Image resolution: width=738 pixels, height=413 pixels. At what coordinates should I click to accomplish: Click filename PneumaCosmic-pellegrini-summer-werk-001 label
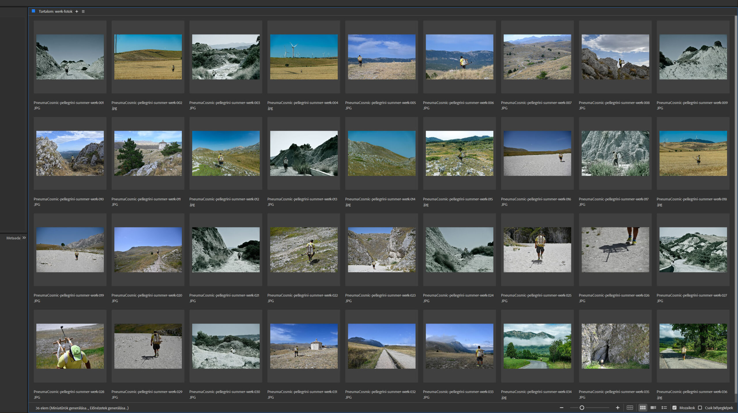tap(69, 103)
